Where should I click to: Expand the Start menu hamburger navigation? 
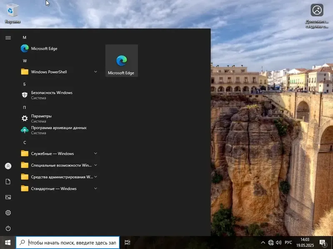click(7, 37)
